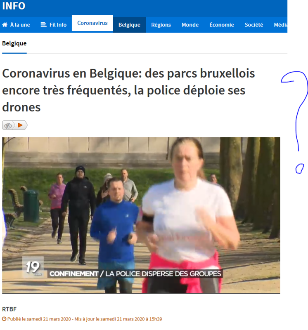The image size is (308, 330).
Task: Click the home icon beside À la une
Action: click(5, 25)
